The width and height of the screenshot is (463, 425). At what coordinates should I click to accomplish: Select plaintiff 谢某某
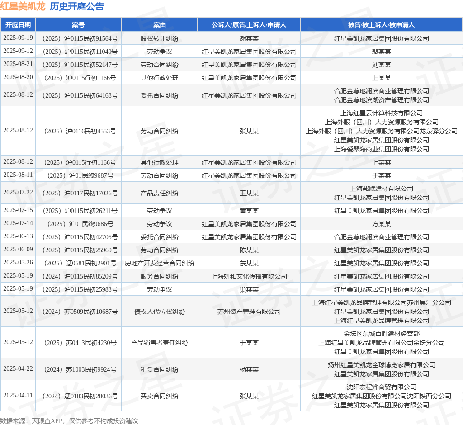249,38
